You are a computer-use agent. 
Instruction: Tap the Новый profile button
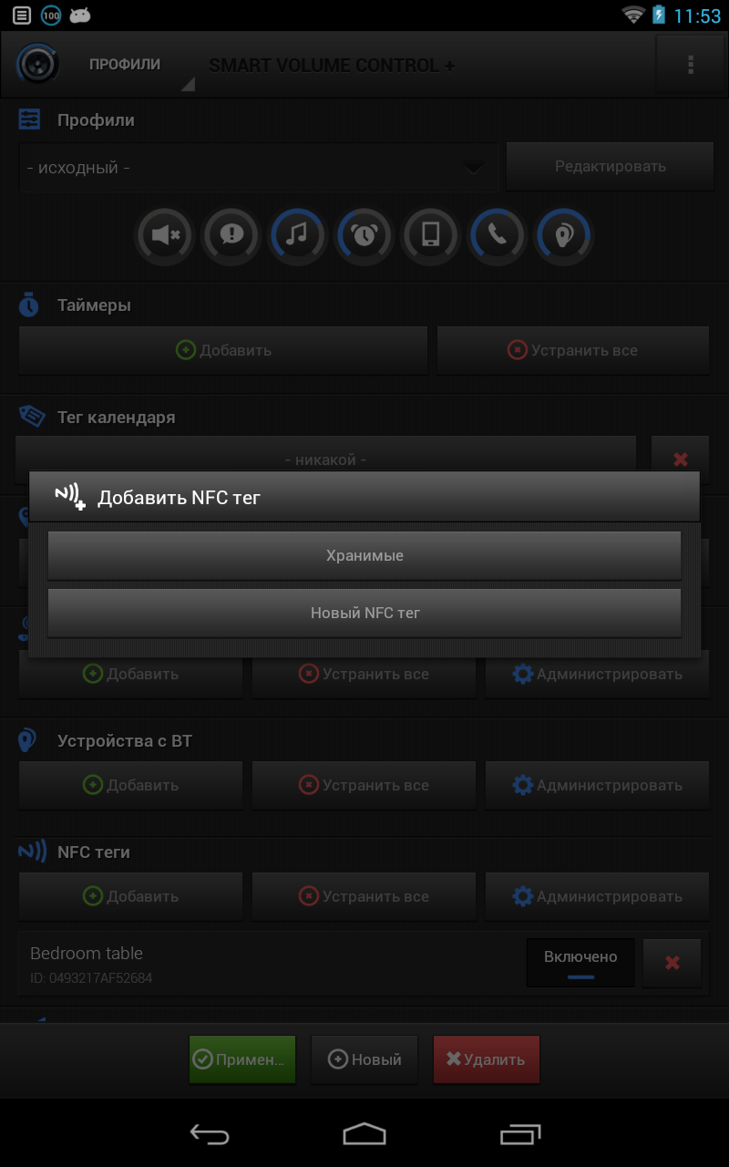click(x=364, y=1059)
